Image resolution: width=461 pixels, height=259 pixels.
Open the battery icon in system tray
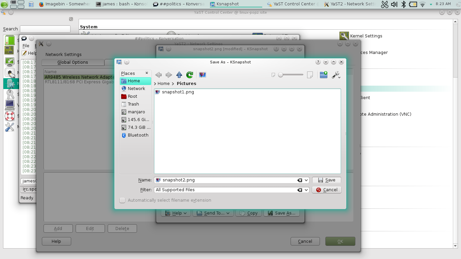pos(413,4)
